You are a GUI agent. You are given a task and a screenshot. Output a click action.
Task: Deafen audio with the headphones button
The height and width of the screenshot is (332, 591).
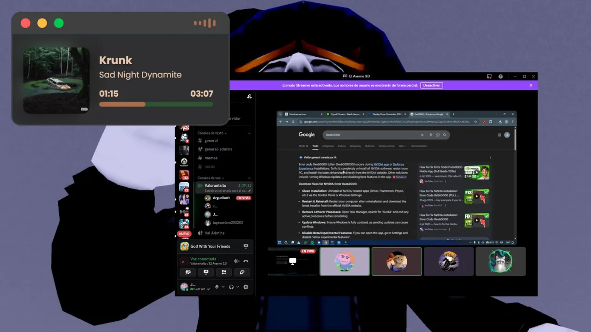point(231,287)
